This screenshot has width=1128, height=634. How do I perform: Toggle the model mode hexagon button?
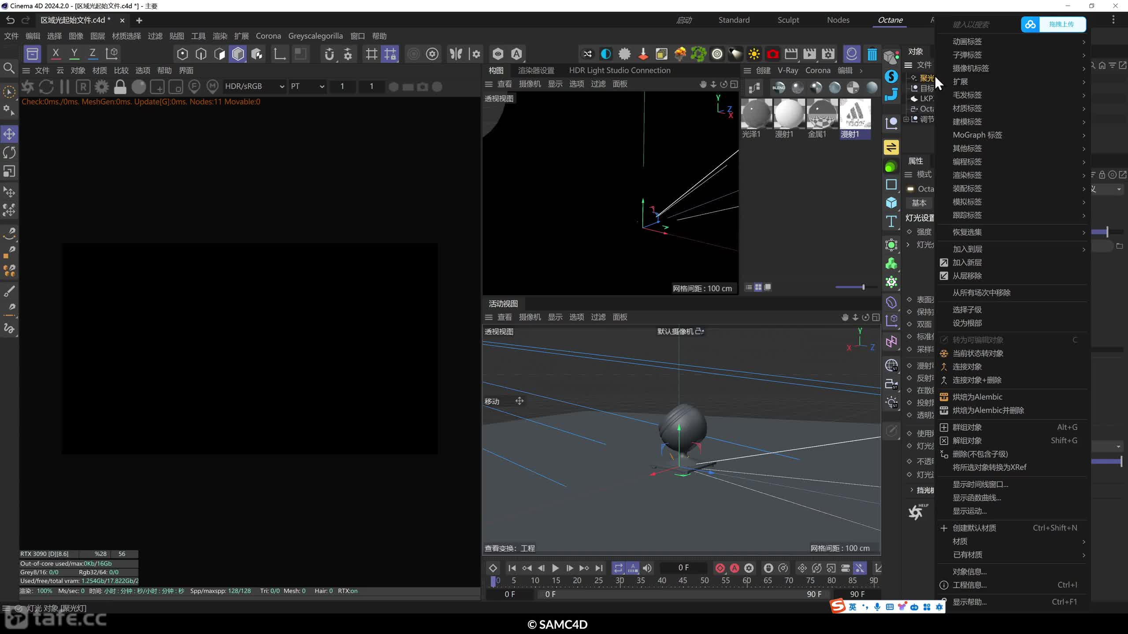coord(238,54)
